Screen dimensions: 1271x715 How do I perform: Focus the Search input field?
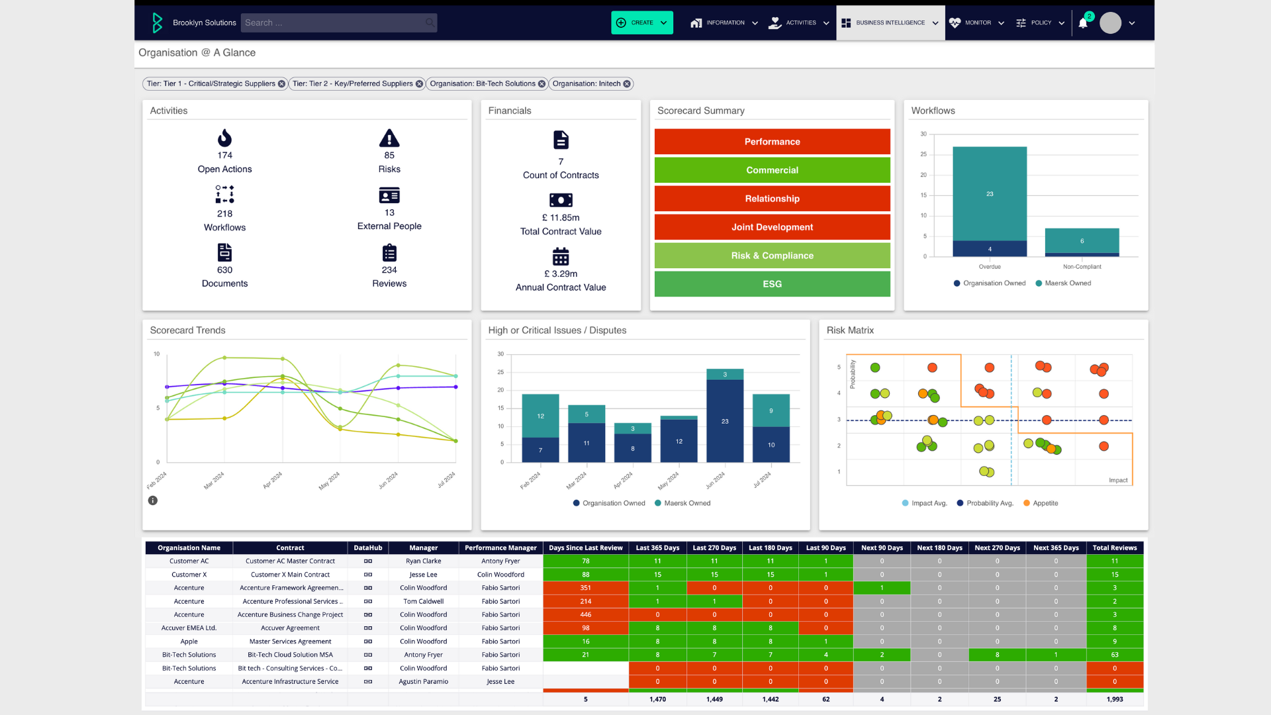[x=338, y=23]
